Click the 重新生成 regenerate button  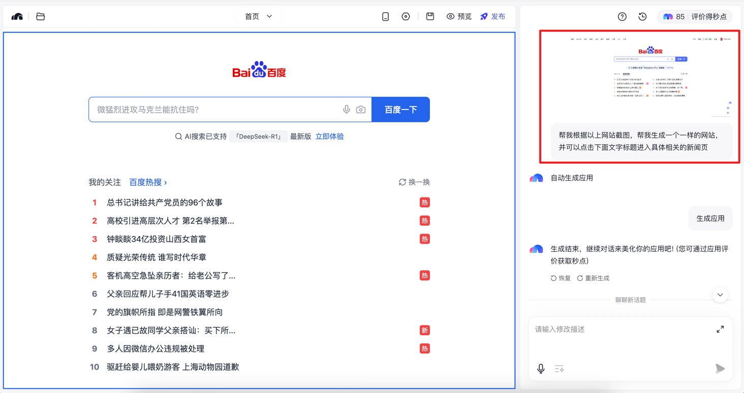[x=593, y=278]
